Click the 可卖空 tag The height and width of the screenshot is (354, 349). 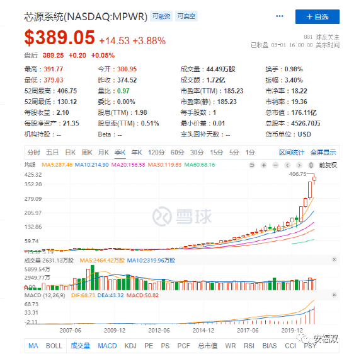(x=186, y=16)
